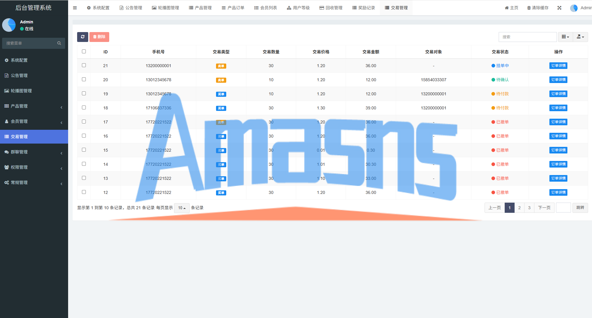Image resolution: width=592 pixels, height=318 pixels.
Task: Click the refresh icon button above table
Action: 83,37
